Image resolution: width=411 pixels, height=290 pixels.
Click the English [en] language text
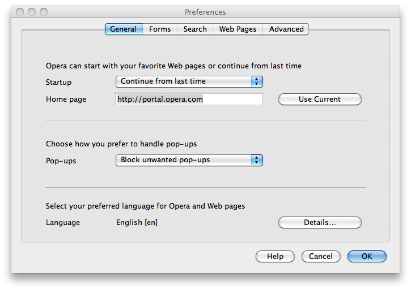[x=137, y=223]
